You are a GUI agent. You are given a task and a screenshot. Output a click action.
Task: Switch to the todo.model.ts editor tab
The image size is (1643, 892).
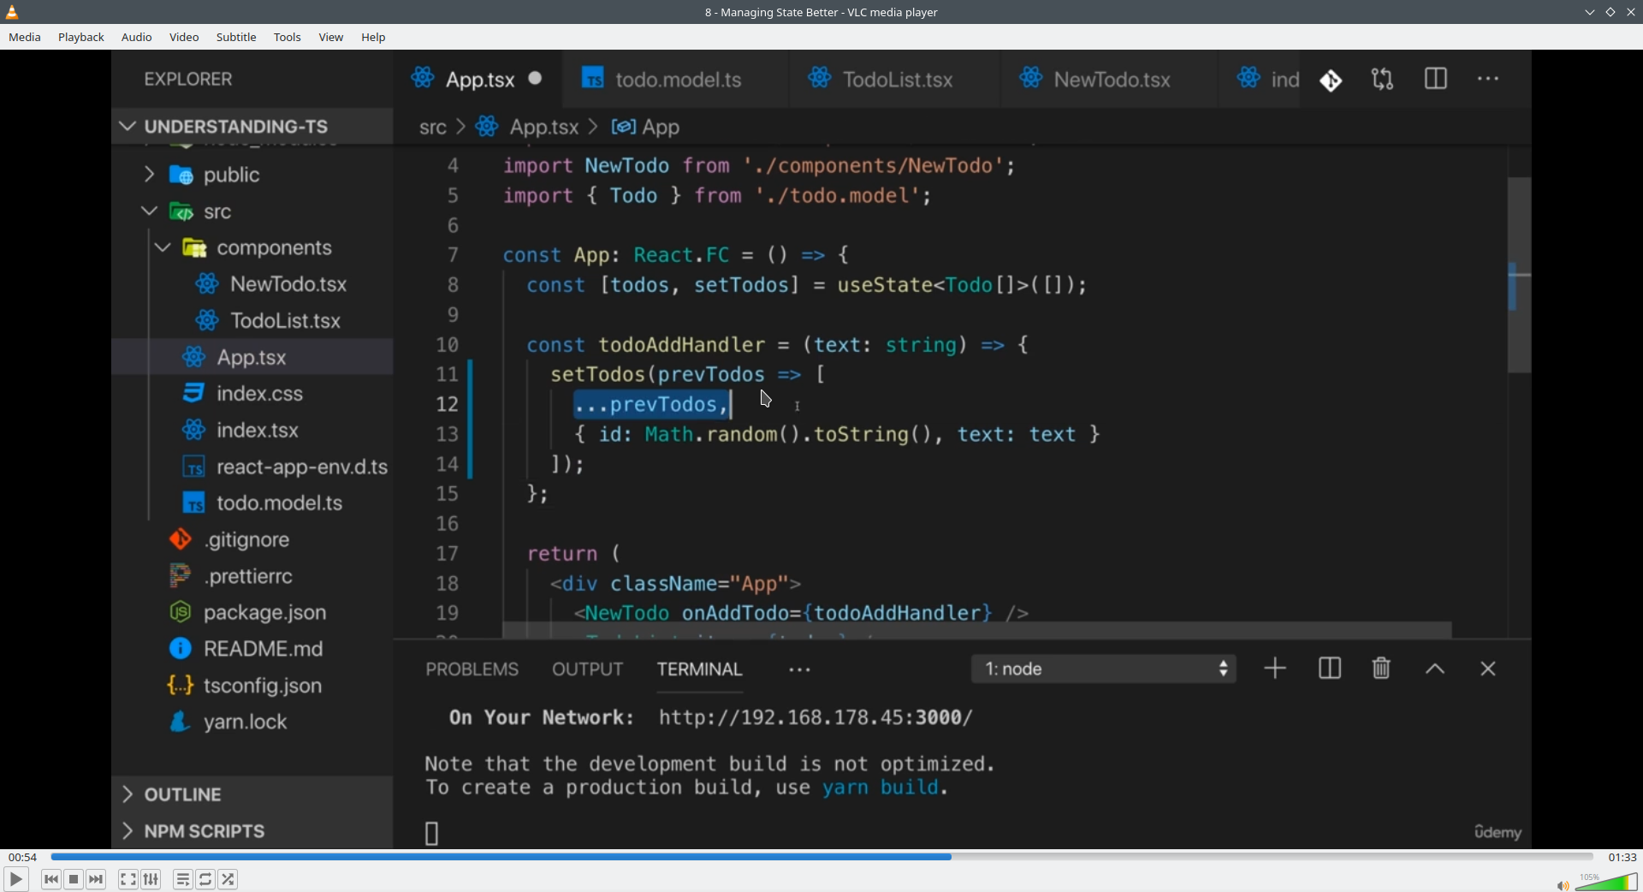click(676, 80)
